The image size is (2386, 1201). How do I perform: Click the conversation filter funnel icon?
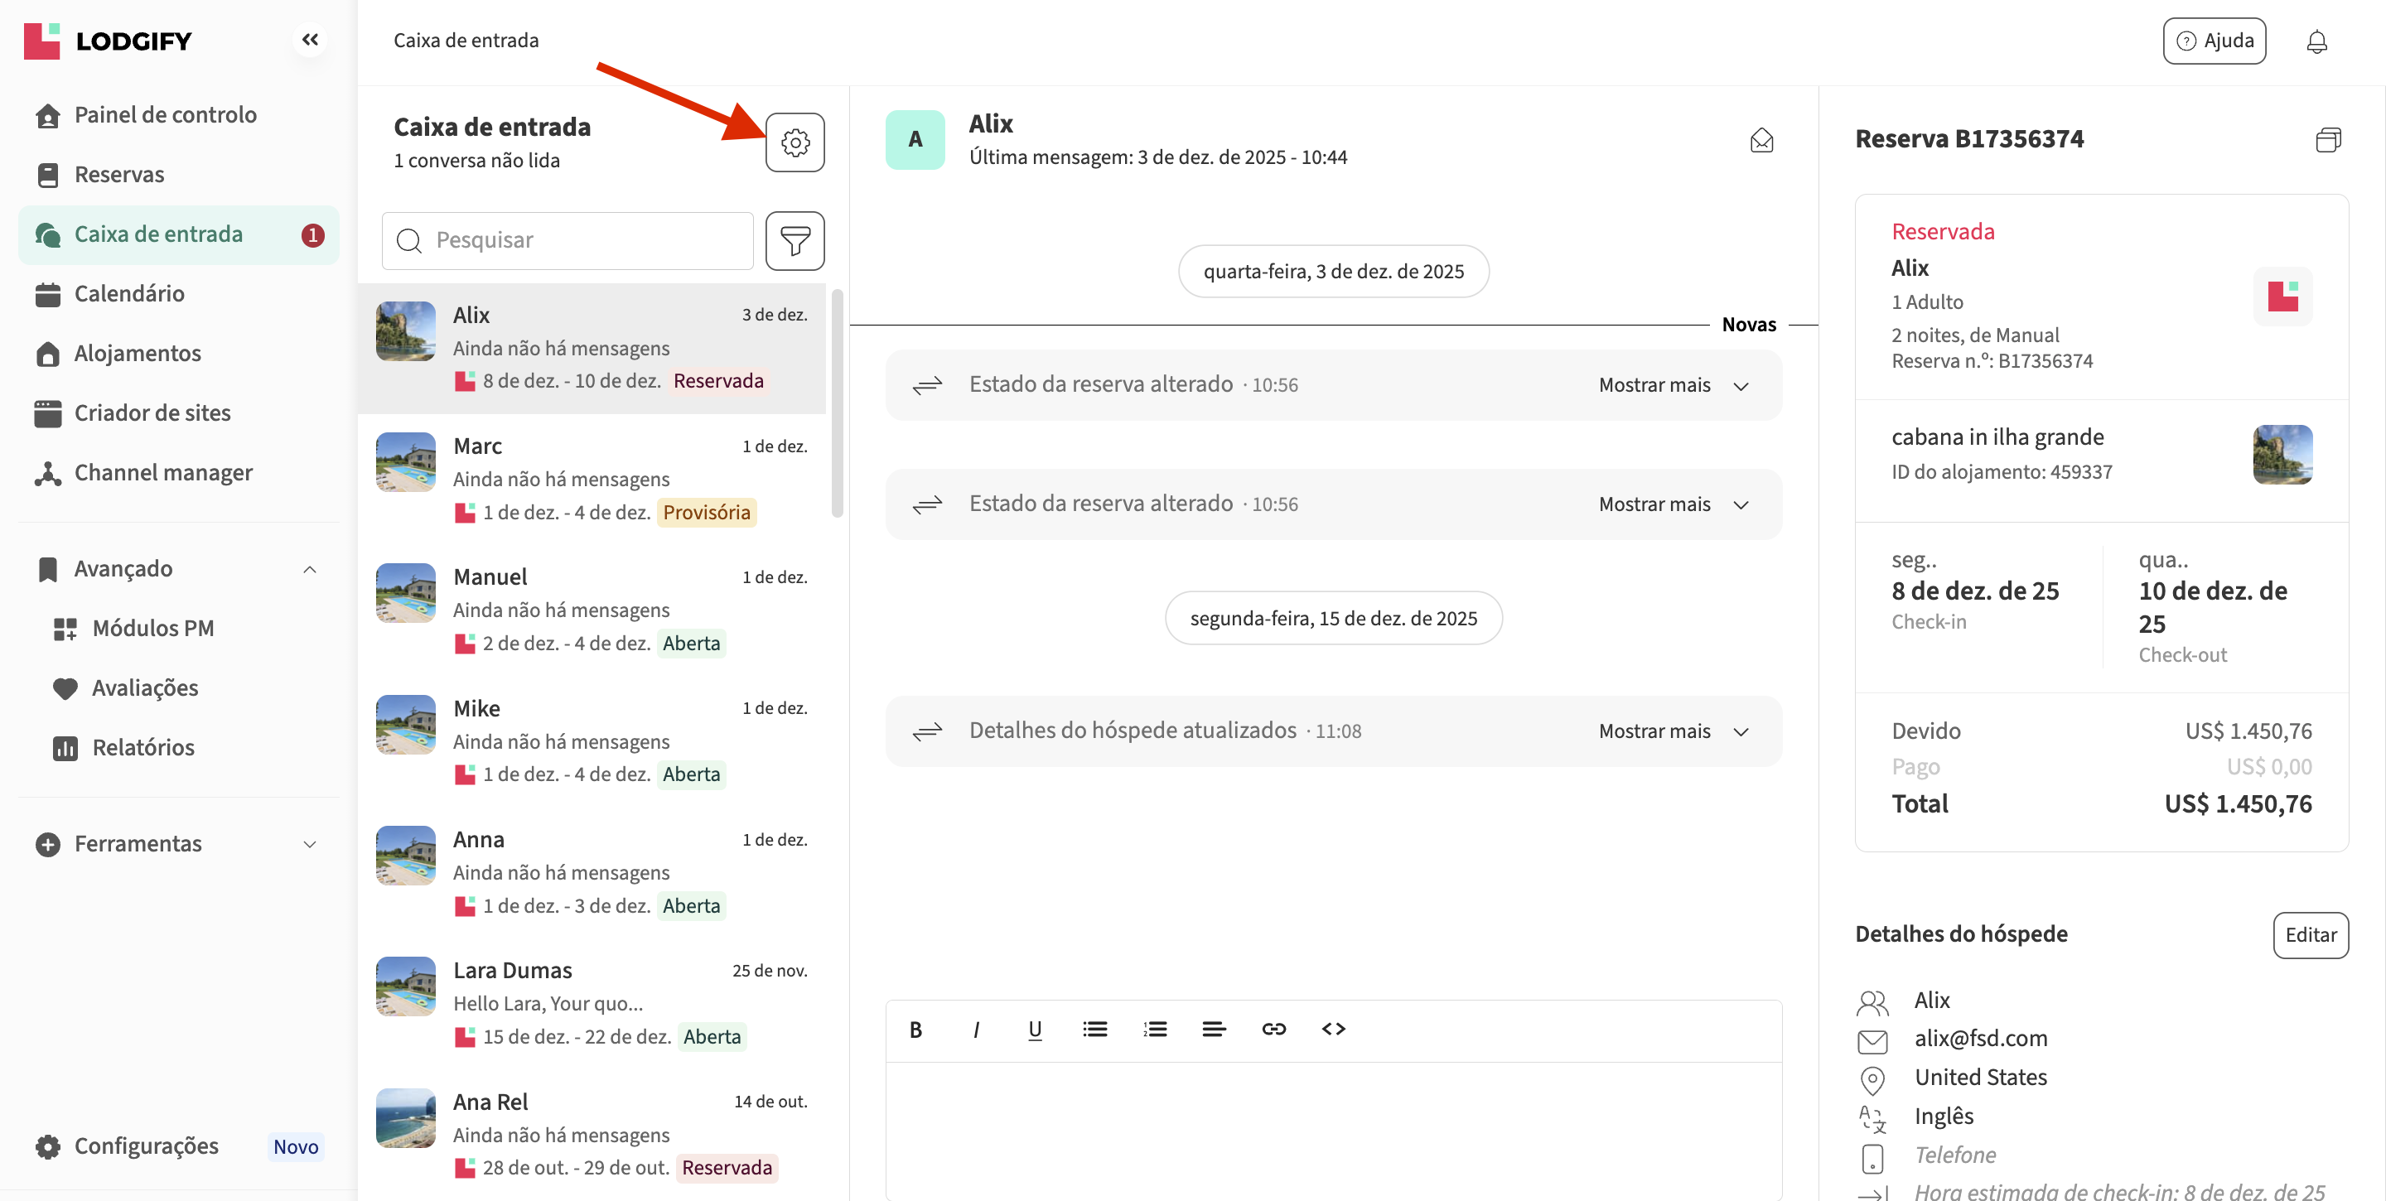click(x=794, y=241)
